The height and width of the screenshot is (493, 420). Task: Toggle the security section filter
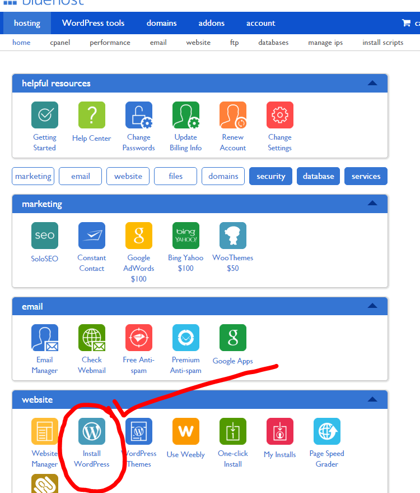[270, 176]
